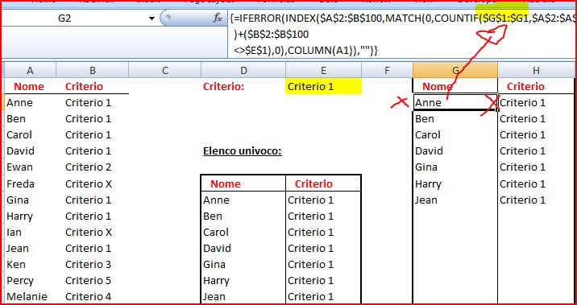Select 'Criterio 5' cell next to Percy
The image size is (577, 305).
coord(89,281)
